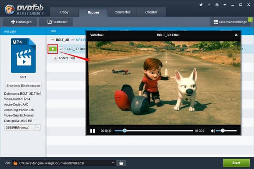Click the preview video frame
The height and width of the screenshot is (169, 254).
click(164, 83)
